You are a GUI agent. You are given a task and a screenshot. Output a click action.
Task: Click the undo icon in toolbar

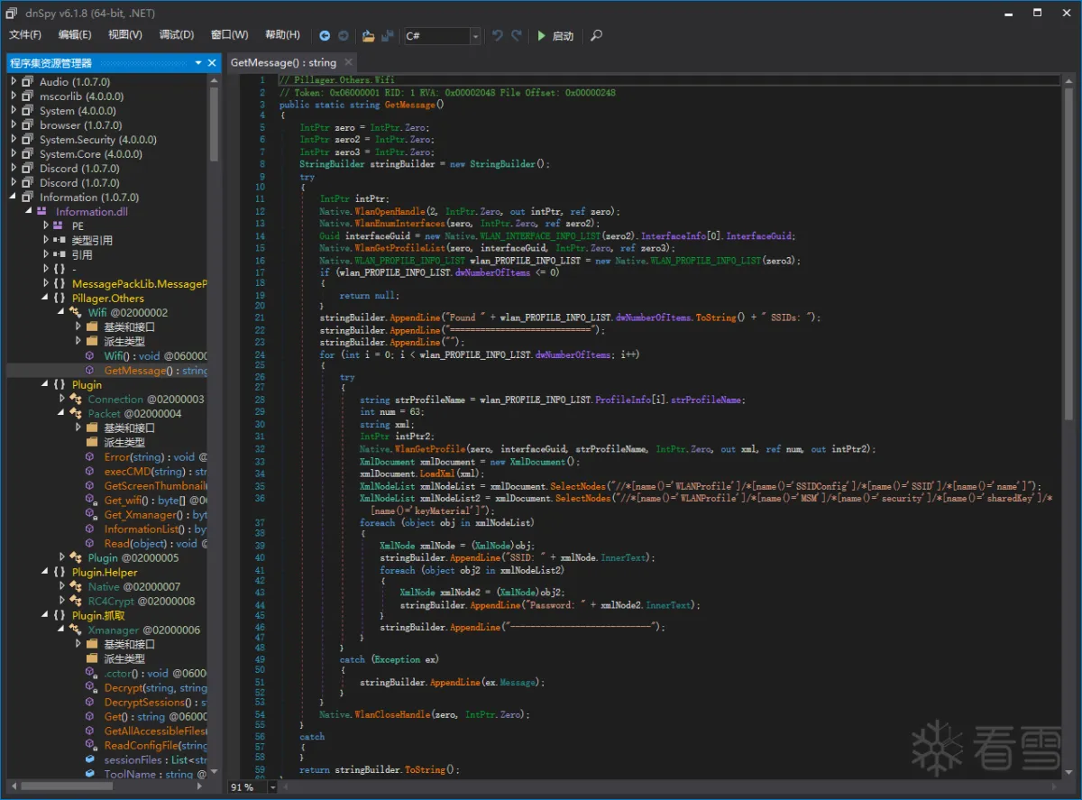[498, 36]
